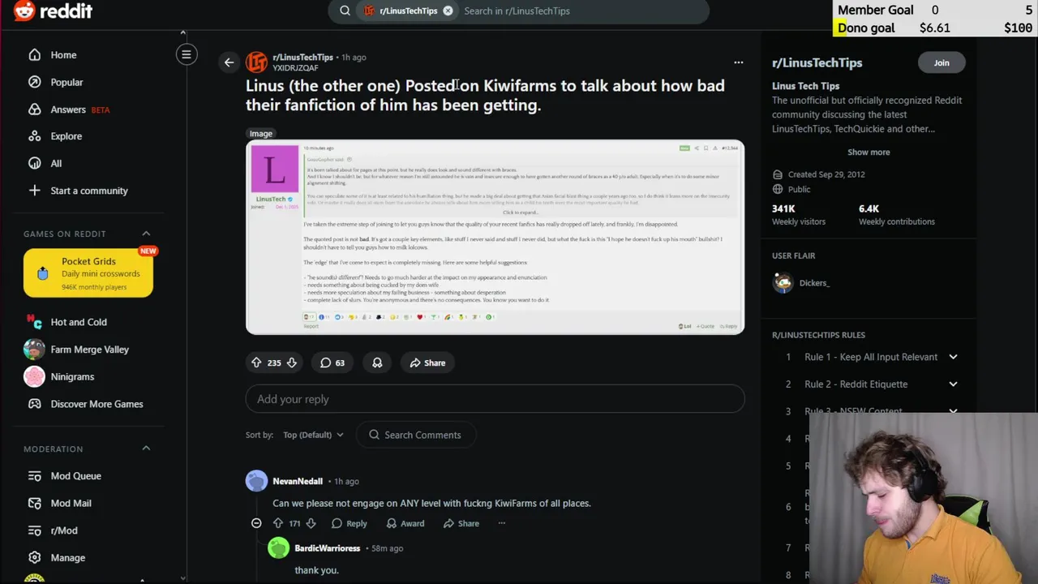Join the r/LinusTechTips community
1038x584 pixels.
pos(941,62)
